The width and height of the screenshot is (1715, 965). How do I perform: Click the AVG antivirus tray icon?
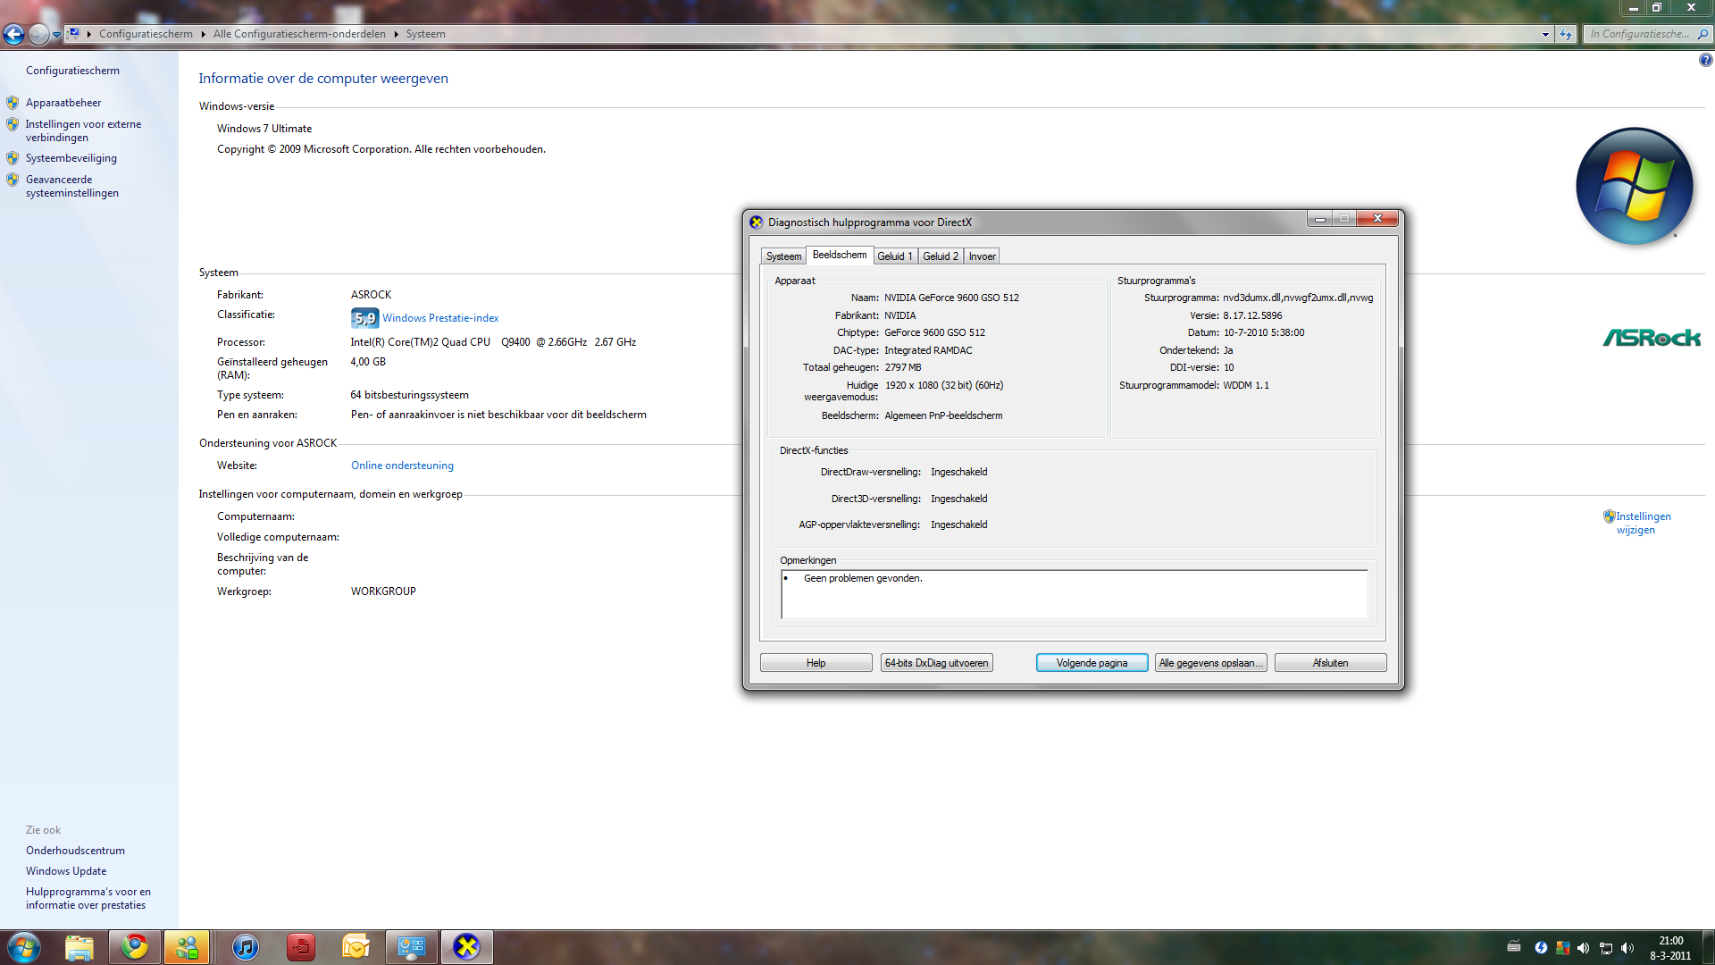1562,948
